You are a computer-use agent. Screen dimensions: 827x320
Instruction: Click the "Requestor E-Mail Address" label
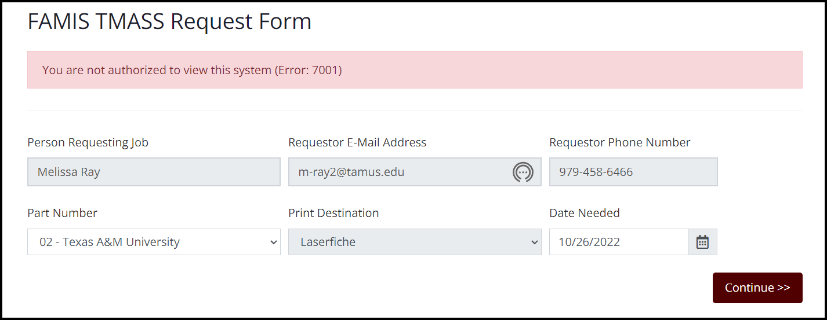357,142
